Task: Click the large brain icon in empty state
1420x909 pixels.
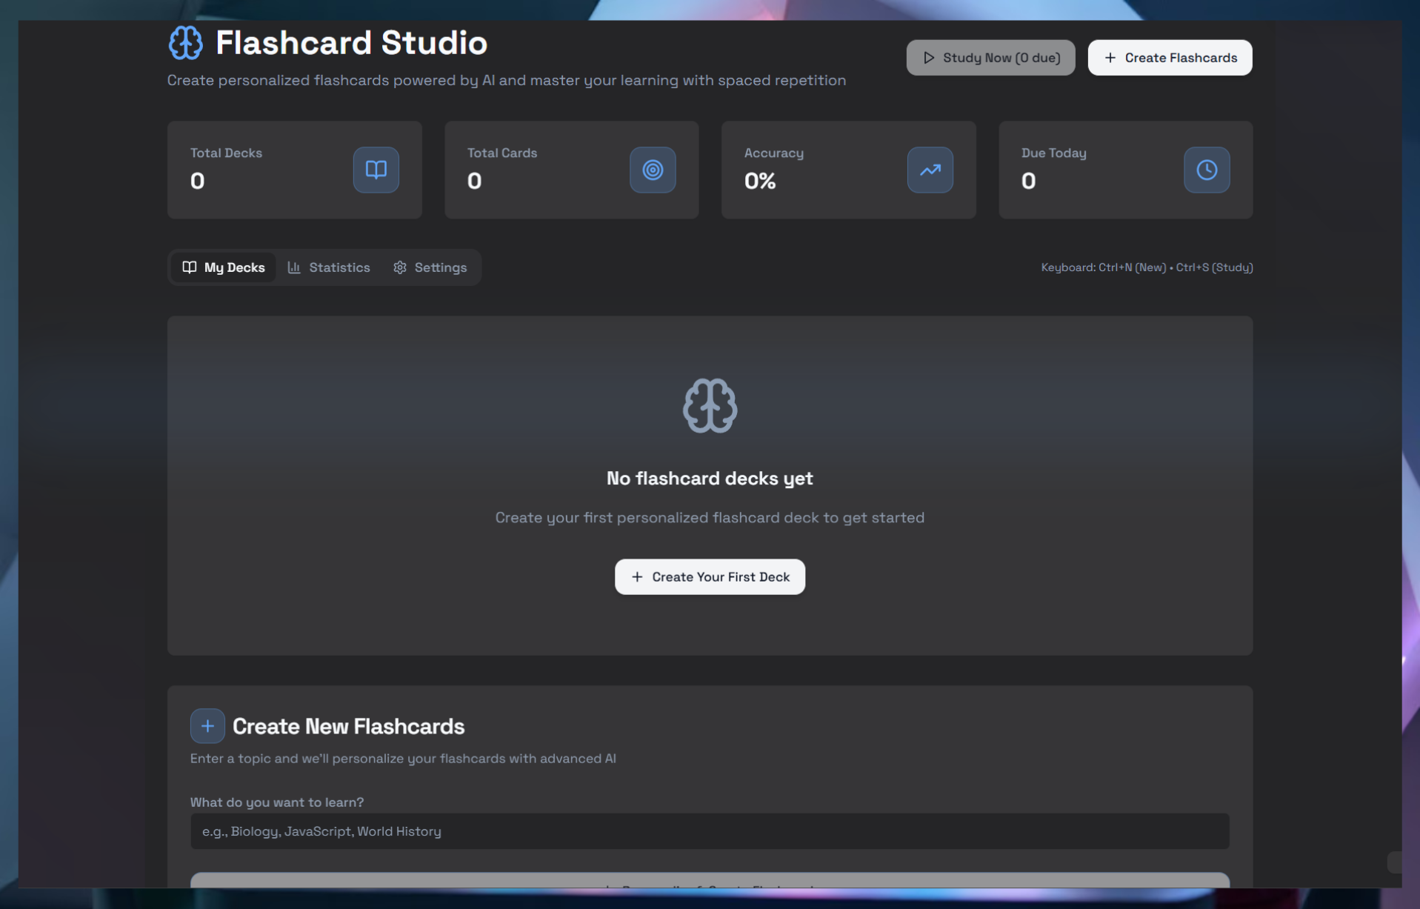Action: pos(709,405)
